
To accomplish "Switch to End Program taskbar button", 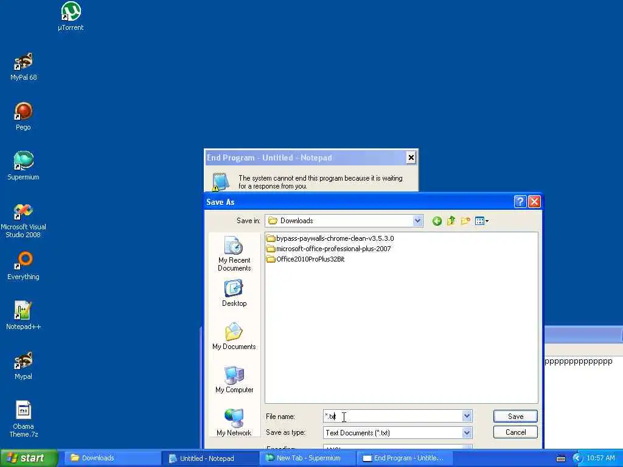I will 406,458.
